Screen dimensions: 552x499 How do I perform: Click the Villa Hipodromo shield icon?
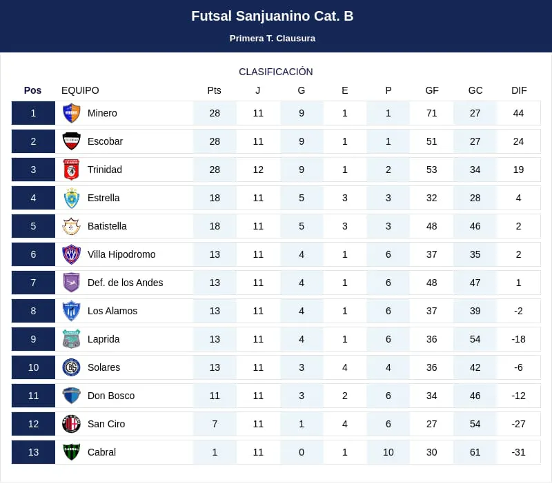tap(72, 254)
